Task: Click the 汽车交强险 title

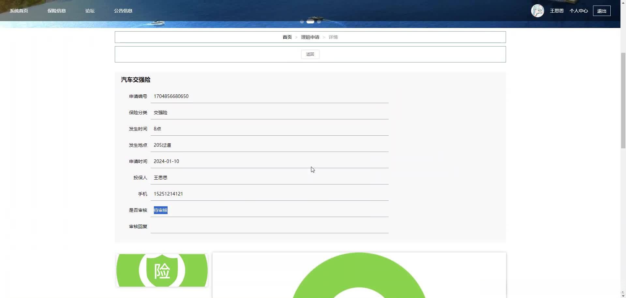Action: point(136,80)
